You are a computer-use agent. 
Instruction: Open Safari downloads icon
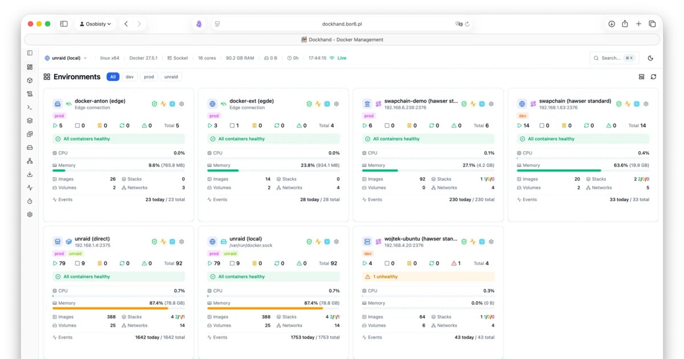pos(612,24)
